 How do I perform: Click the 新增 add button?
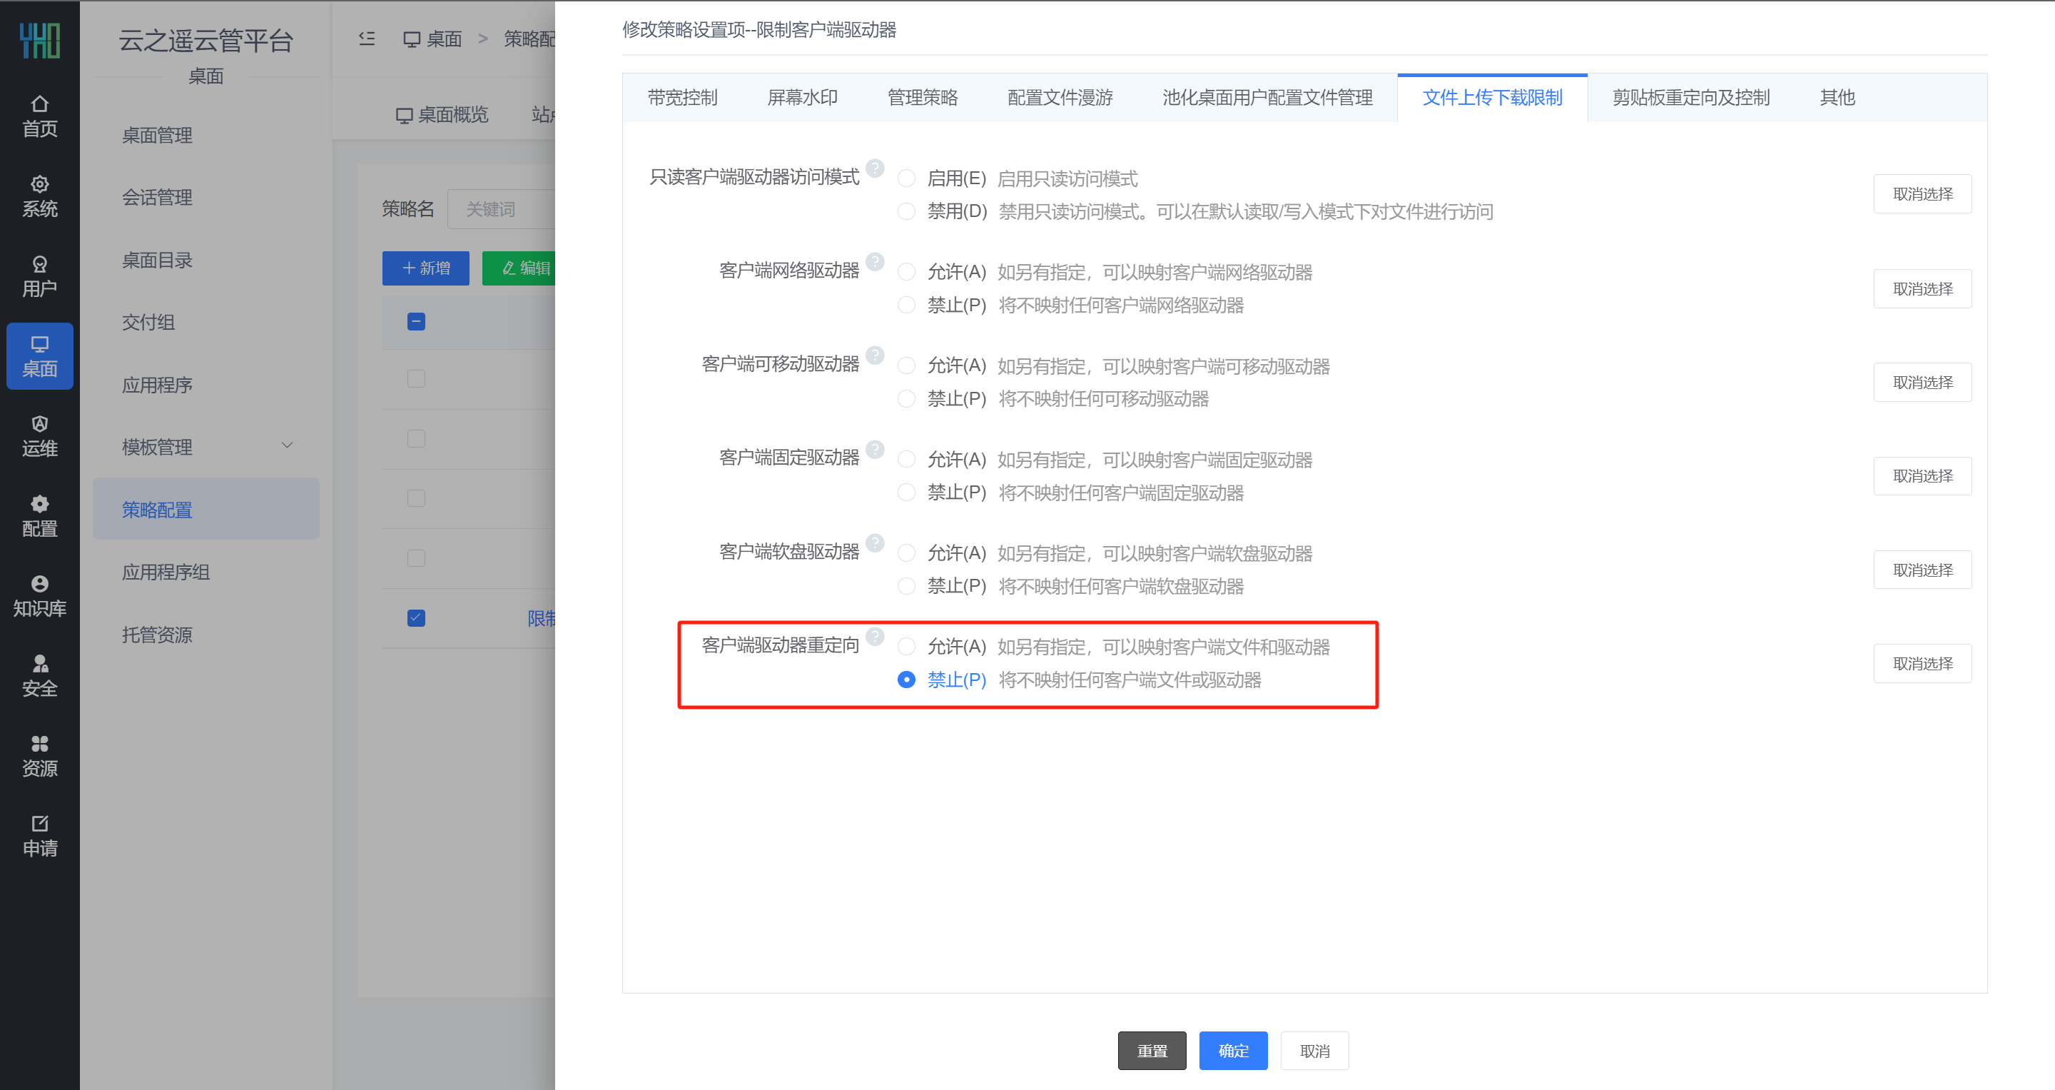[426, 268]
